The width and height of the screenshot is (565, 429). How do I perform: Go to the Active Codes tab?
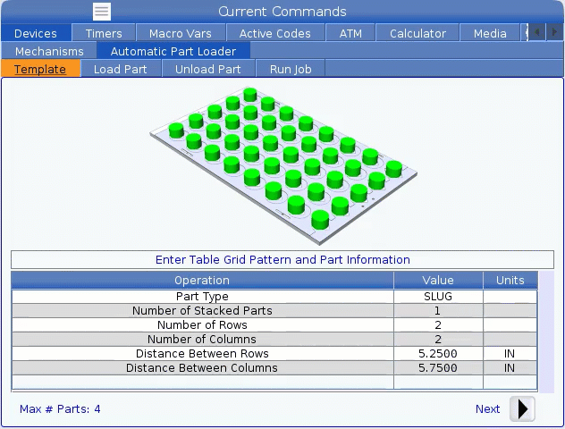coord(275,33)
